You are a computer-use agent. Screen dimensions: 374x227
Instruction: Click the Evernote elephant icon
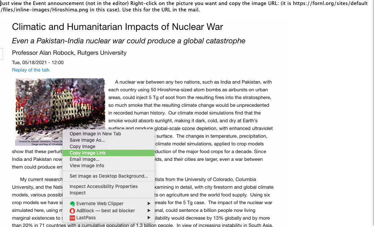pyautogui.click(x=72, y=203)
